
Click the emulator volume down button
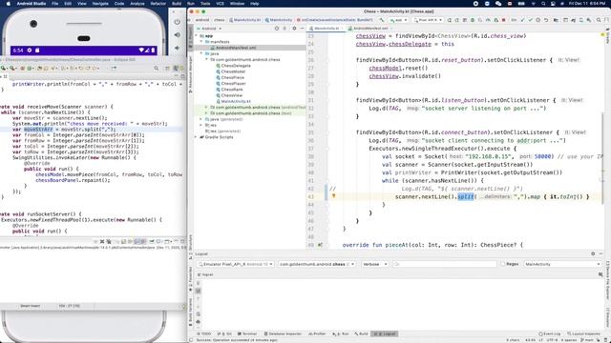[x=178, y=48]
